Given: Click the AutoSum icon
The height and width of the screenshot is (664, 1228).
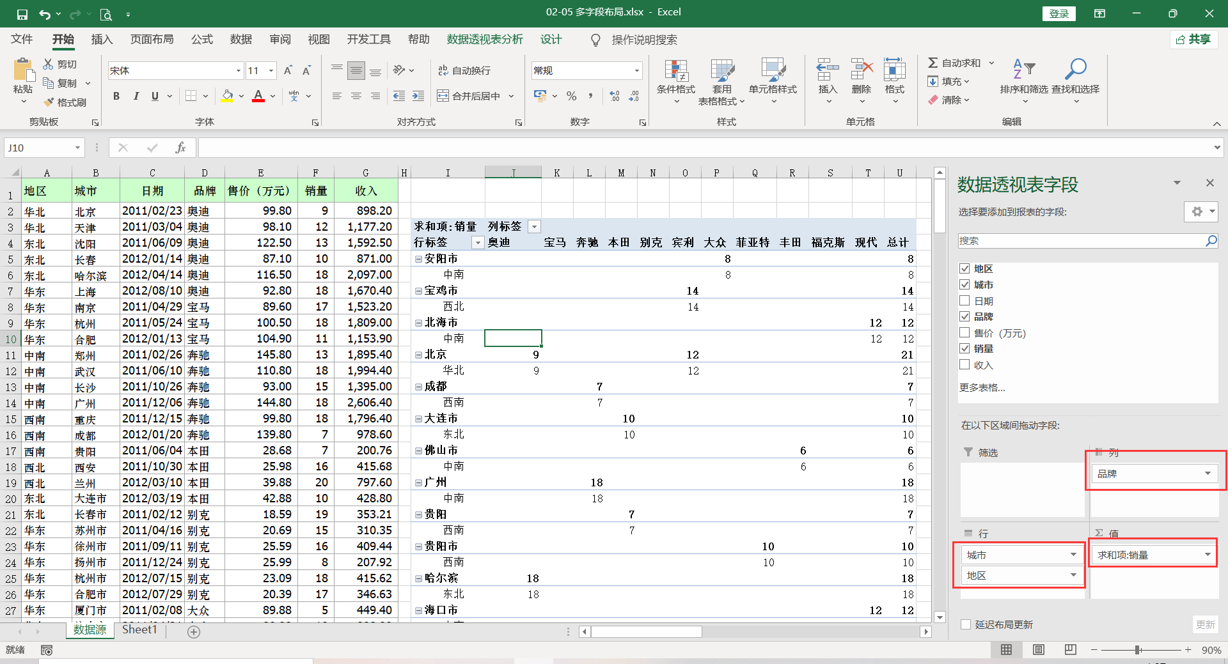Looking at the screenshot, I should pyautogui.click(x=934, y=62).
